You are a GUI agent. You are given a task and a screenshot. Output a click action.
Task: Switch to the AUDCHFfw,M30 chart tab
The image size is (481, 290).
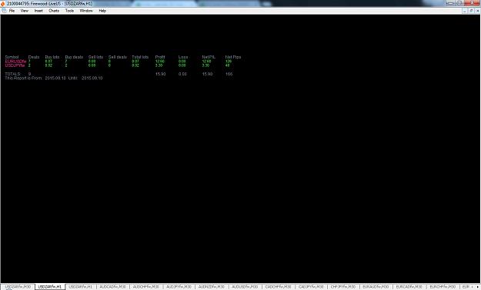coord(145,287)
